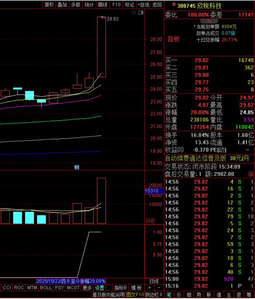Click 标记 mark button
Image resolution: width=255 pixels, height=299 pixels.
click(130, 5)
